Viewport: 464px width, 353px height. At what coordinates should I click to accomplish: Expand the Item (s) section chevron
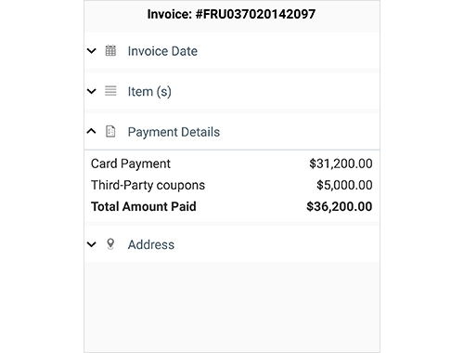coord(92,91)
